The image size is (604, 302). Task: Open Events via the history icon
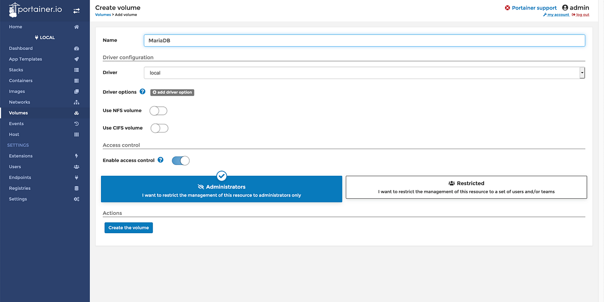76,123
